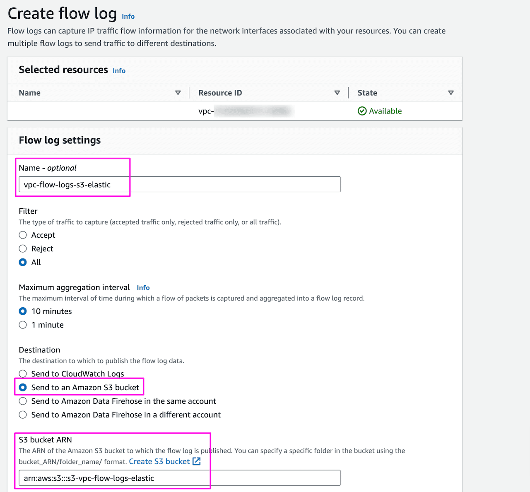530x492 pixels.
Task: Click the green Available status icon
Action: 362,111
